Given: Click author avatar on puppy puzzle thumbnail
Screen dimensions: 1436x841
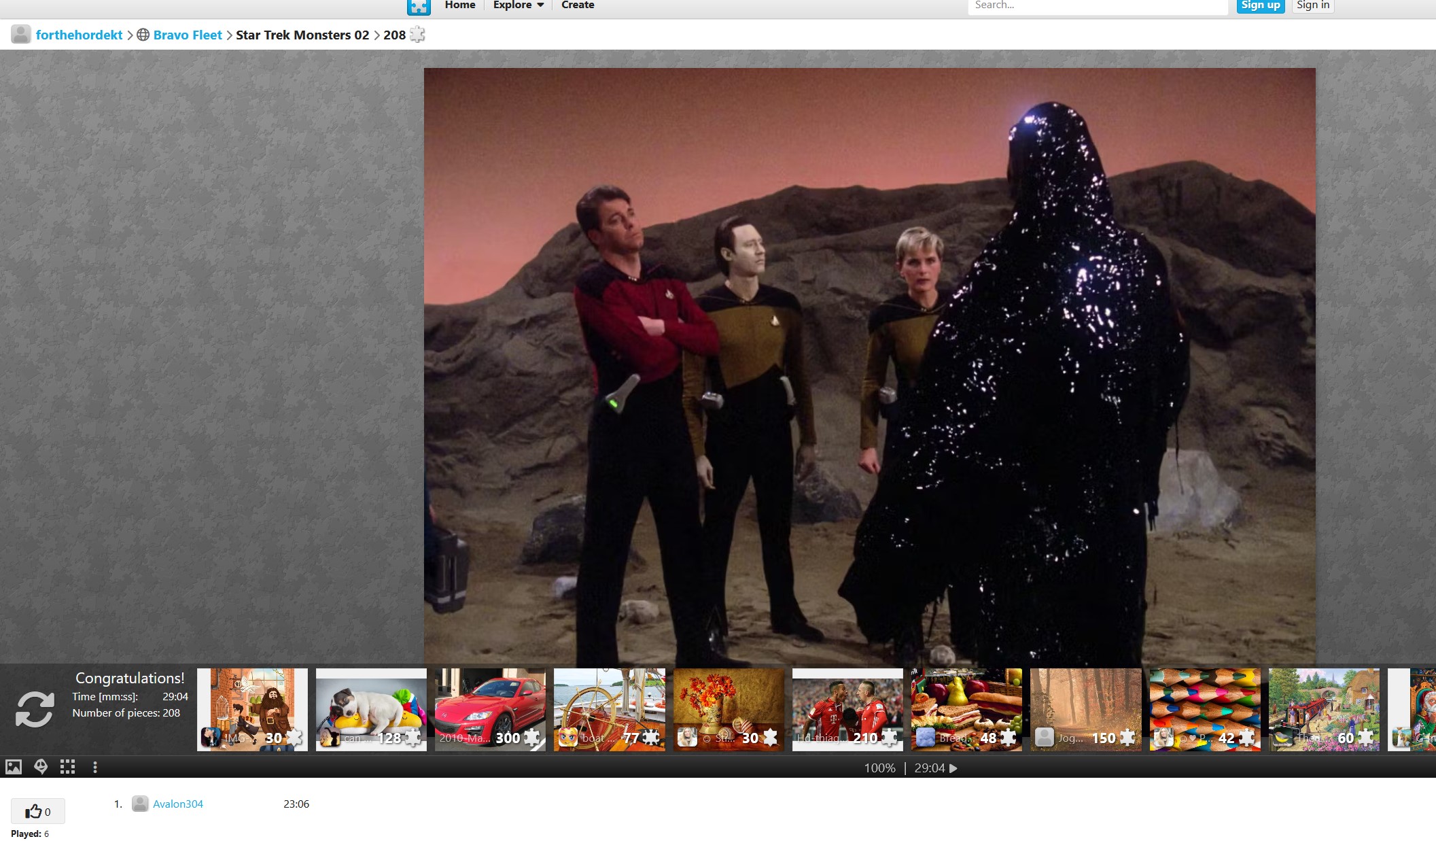Looking at the screenshot, I should (330, 737).
